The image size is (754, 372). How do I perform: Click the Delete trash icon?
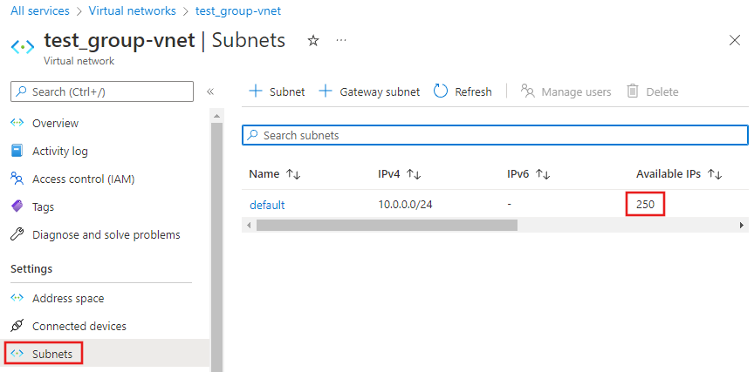click(x=633, y=91)
